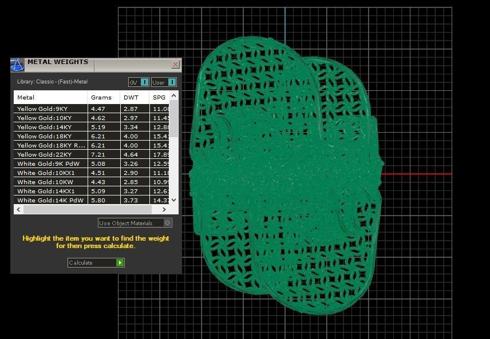The width and height of the screenshot is (490, 339).
Task: Click the left arrow of the horizontal scrollbar
Action: point(19,209)
